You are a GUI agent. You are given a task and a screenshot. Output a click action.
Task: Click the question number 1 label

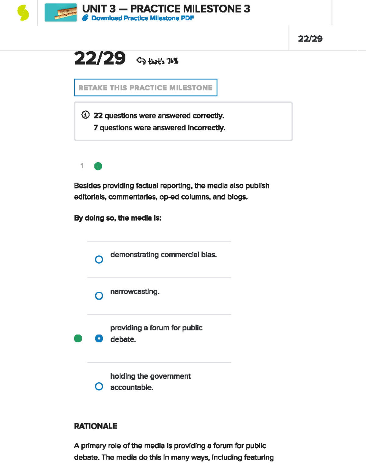(x=82, y=166)
